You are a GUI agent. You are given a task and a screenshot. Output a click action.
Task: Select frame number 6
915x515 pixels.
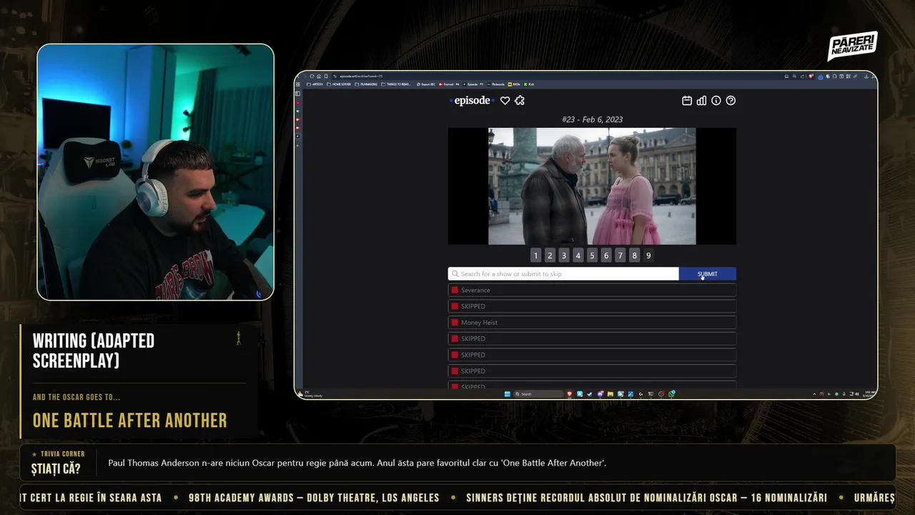click(x=606, y=255)
